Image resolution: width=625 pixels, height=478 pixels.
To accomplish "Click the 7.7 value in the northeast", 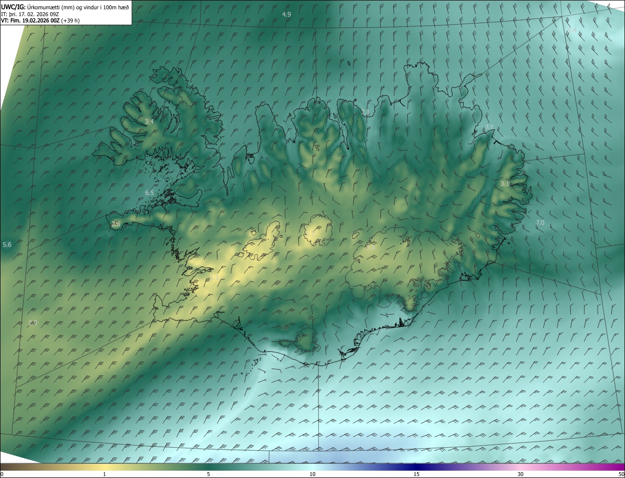I will (x=489, y=127).
